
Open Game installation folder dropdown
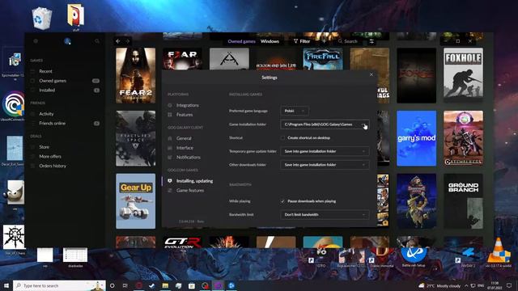pos(325,124)
